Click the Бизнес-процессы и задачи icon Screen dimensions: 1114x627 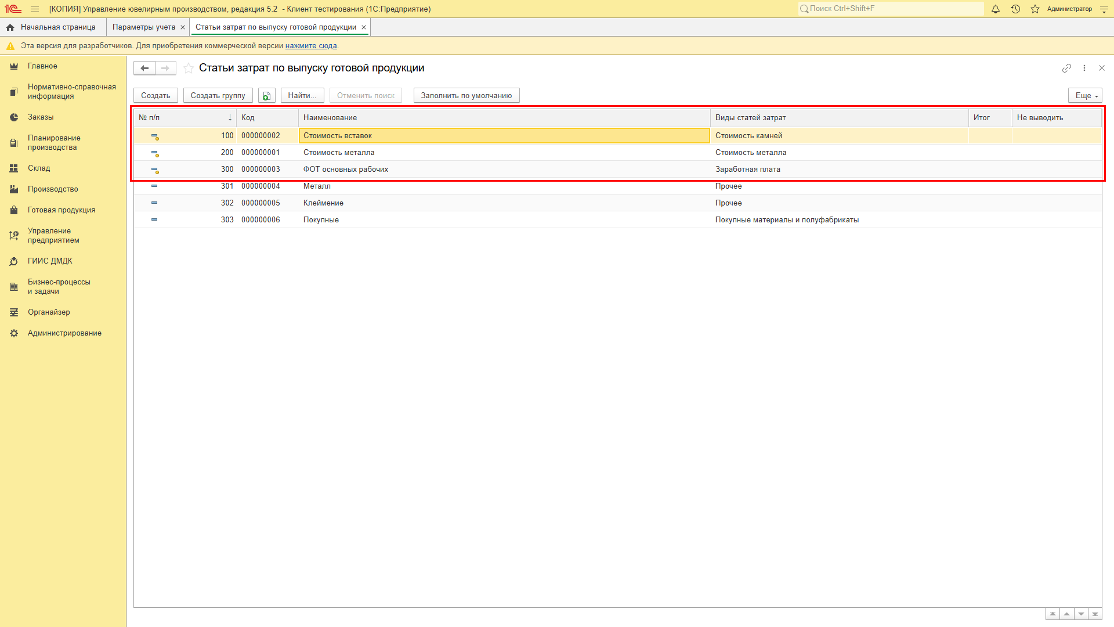(x=14, y=287)
